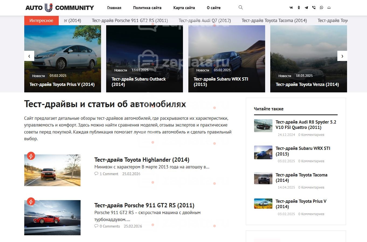The image size is (367, 242).
Task: Select the Интересное ticker label
Action: point(41,20)
